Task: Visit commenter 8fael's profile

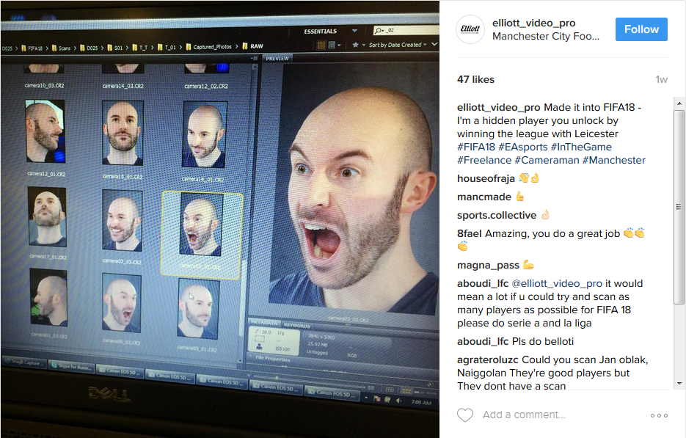Action: pyautogui.click(x=470, y=233)
